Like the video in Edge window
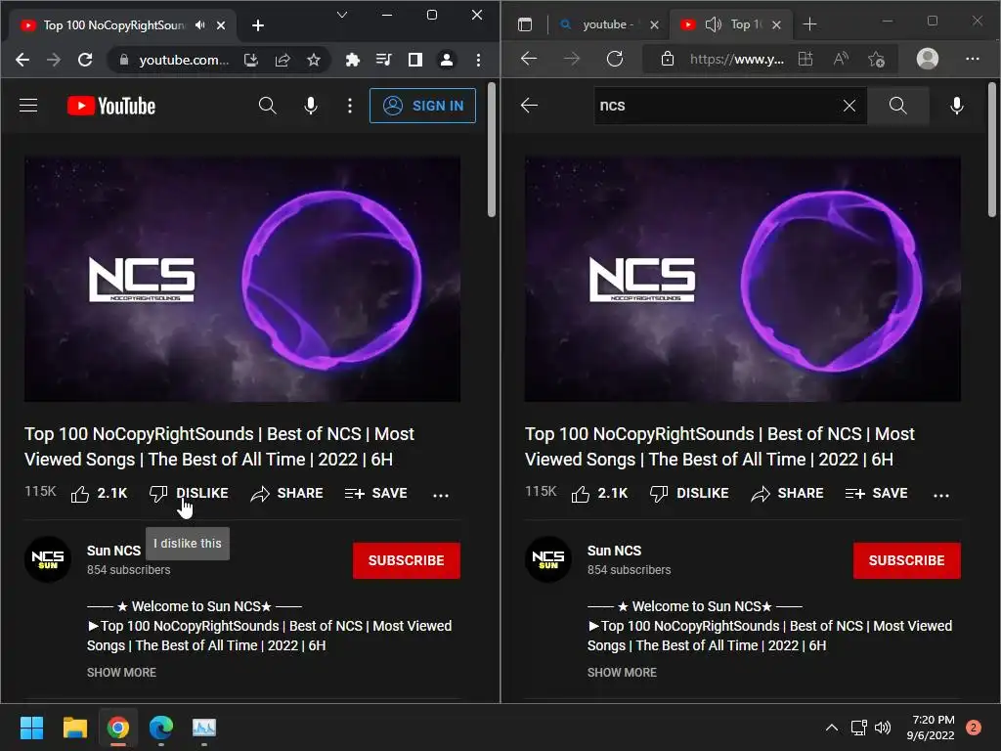1001x751 pixels. [599, 494]
